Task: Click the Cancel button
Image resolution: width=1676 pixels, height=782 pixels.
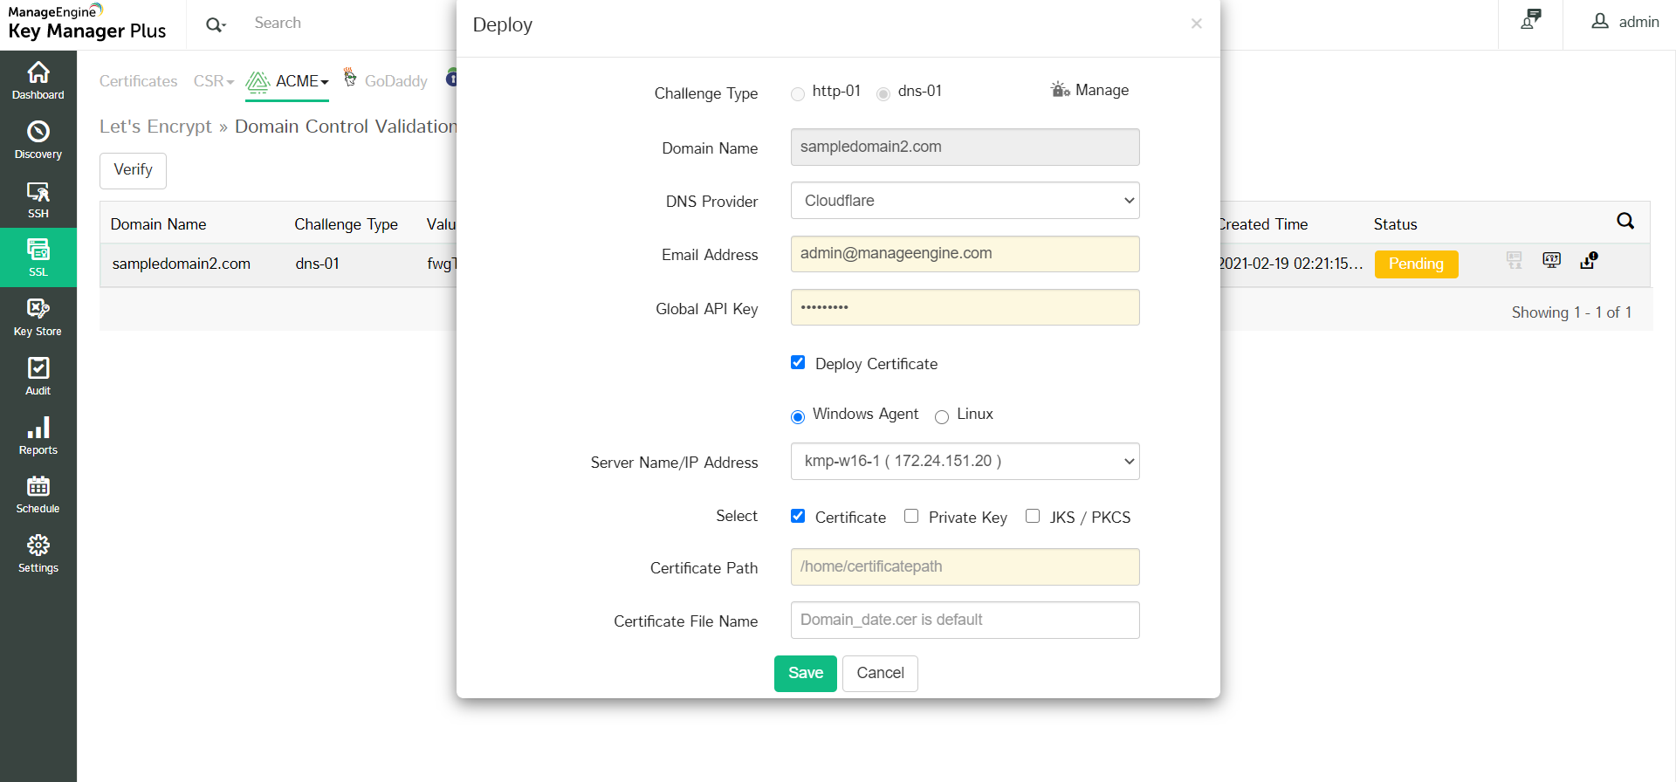Action: click(x=880, y=673)
